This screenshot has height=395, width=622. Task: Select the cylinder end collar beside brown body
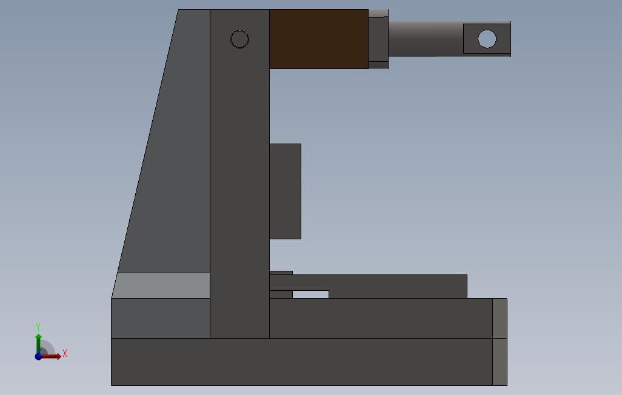[378, 39]
